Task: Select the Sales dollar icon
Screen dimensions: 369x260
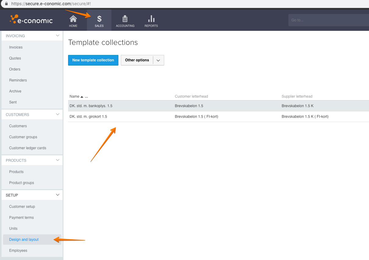Action: coord(99,20)
